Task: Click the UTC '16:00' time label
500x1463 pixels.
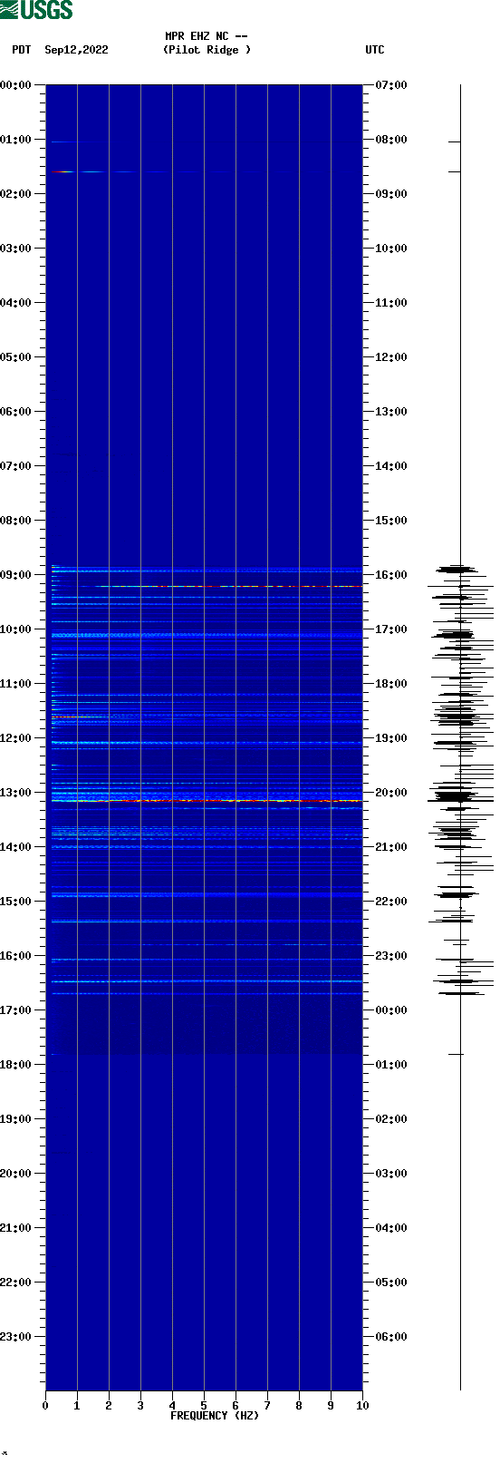Action: pos(391,575)
